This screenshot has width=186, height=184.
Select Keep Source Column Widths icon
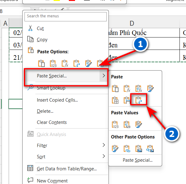tap(127, 100)
